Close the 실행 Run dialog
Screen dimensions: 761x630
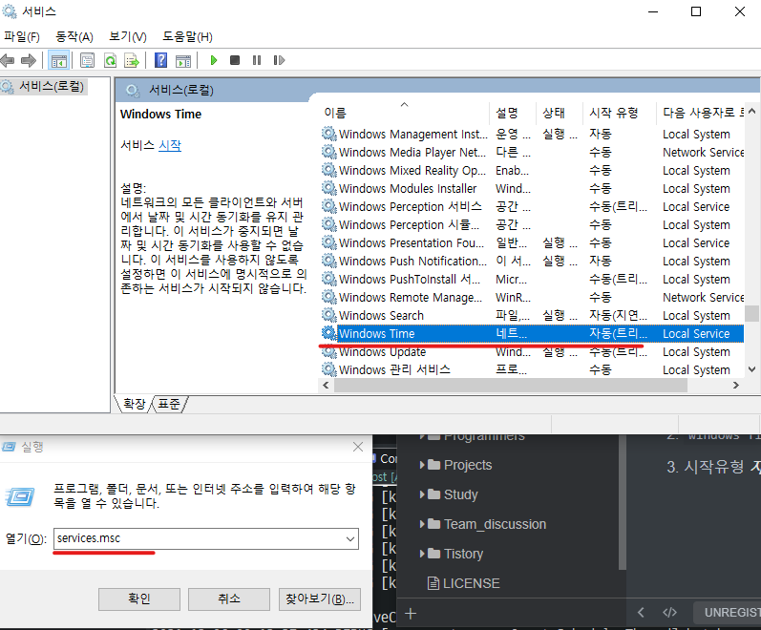pos(358,447)
